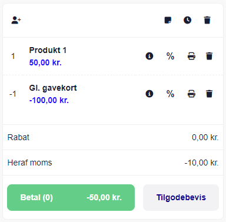This screenshot has width=226, height=222.
Task: Select the Gl. gavekort item name
Action: pos(53,88)
